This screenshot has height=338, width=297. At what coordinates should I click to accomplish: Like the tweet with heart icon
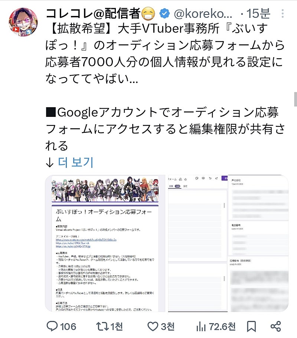pos(153,326)
